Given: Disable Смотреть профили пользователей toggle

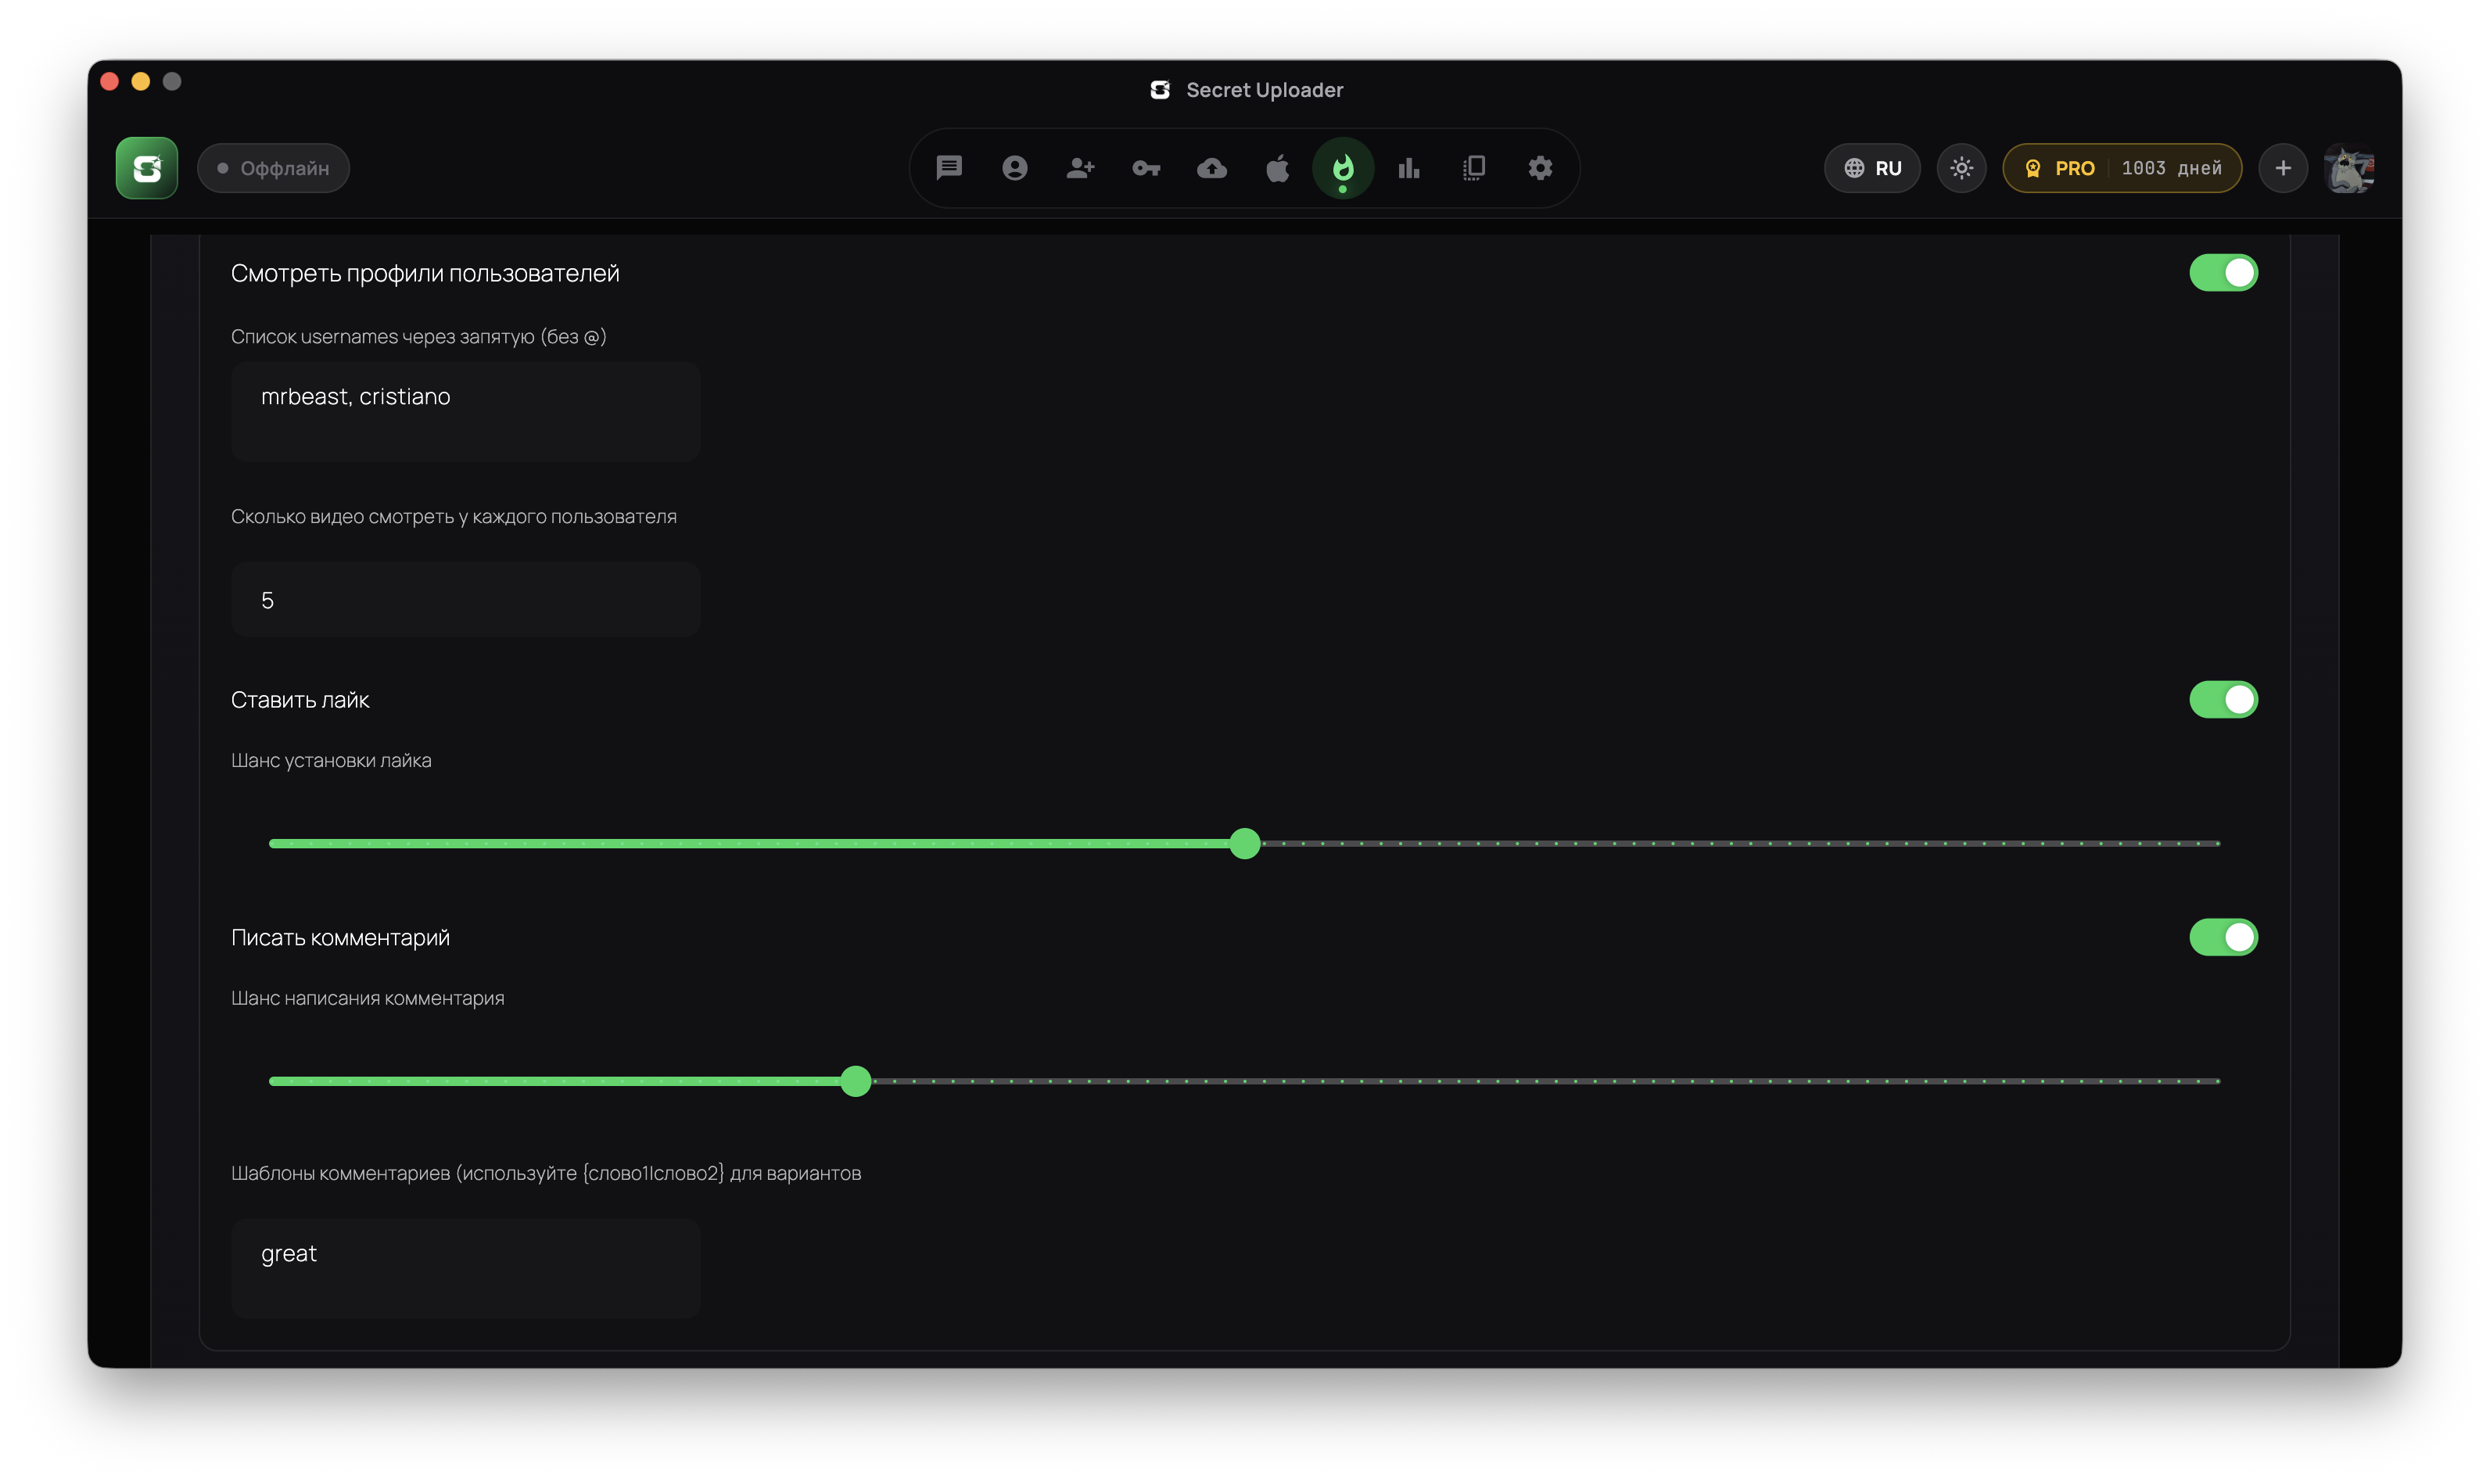Looking at the screenshot, I should click(x=2223, y=273).
